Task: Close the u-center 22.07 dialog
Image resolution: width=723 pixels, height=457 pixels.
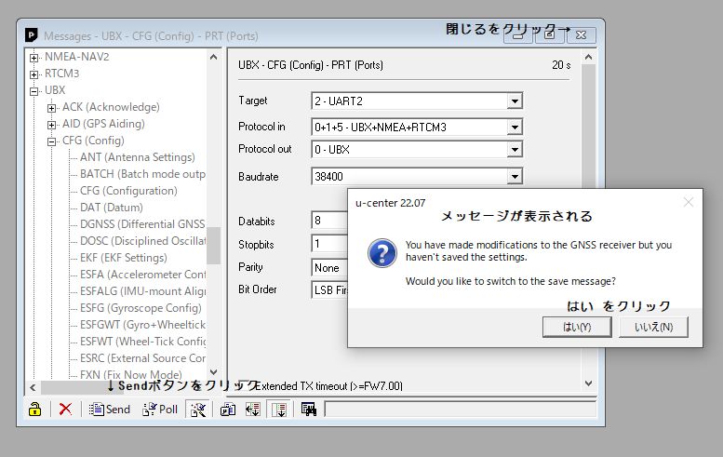Action: point(689,202)
